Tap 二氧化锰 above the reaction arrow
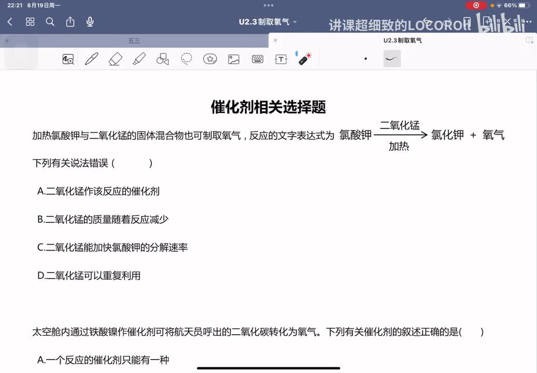Image resolution: width=537 pixels, height=373 pixels. tap(400, 125)
